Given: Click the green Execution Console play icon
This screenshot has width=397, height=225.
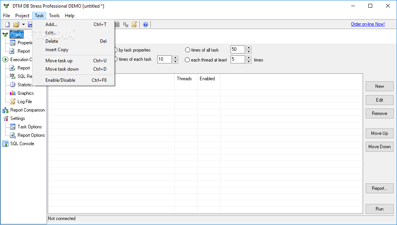Looking at the screenshot, I should 5,59.
